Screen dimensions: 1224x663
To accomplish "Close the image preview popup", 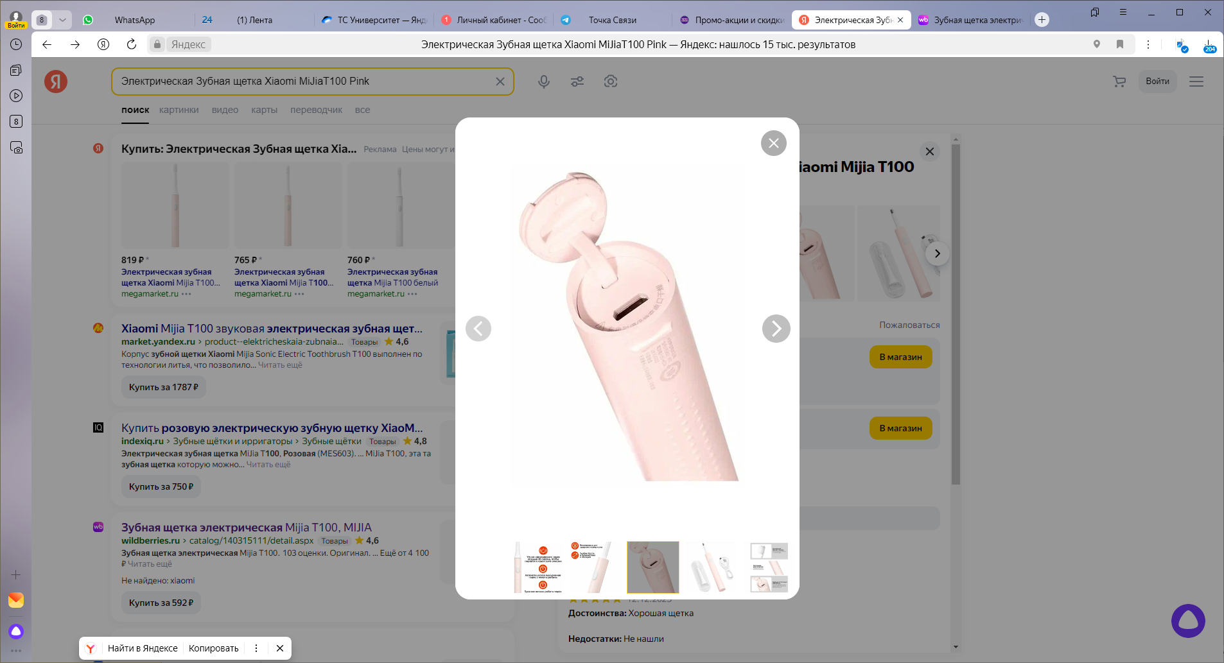I will tap(773, 143).
